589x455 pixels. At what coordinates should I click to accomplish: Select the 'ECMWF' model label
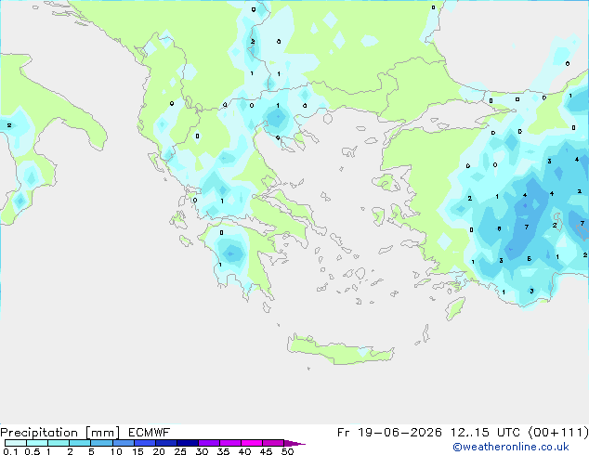[149, 433]
